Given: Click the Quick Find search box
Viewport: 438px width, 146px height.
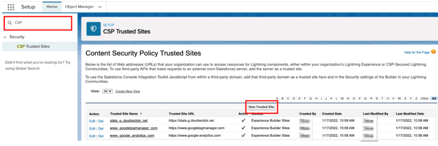Looking at the screenshot, I should tap(38, 23).
